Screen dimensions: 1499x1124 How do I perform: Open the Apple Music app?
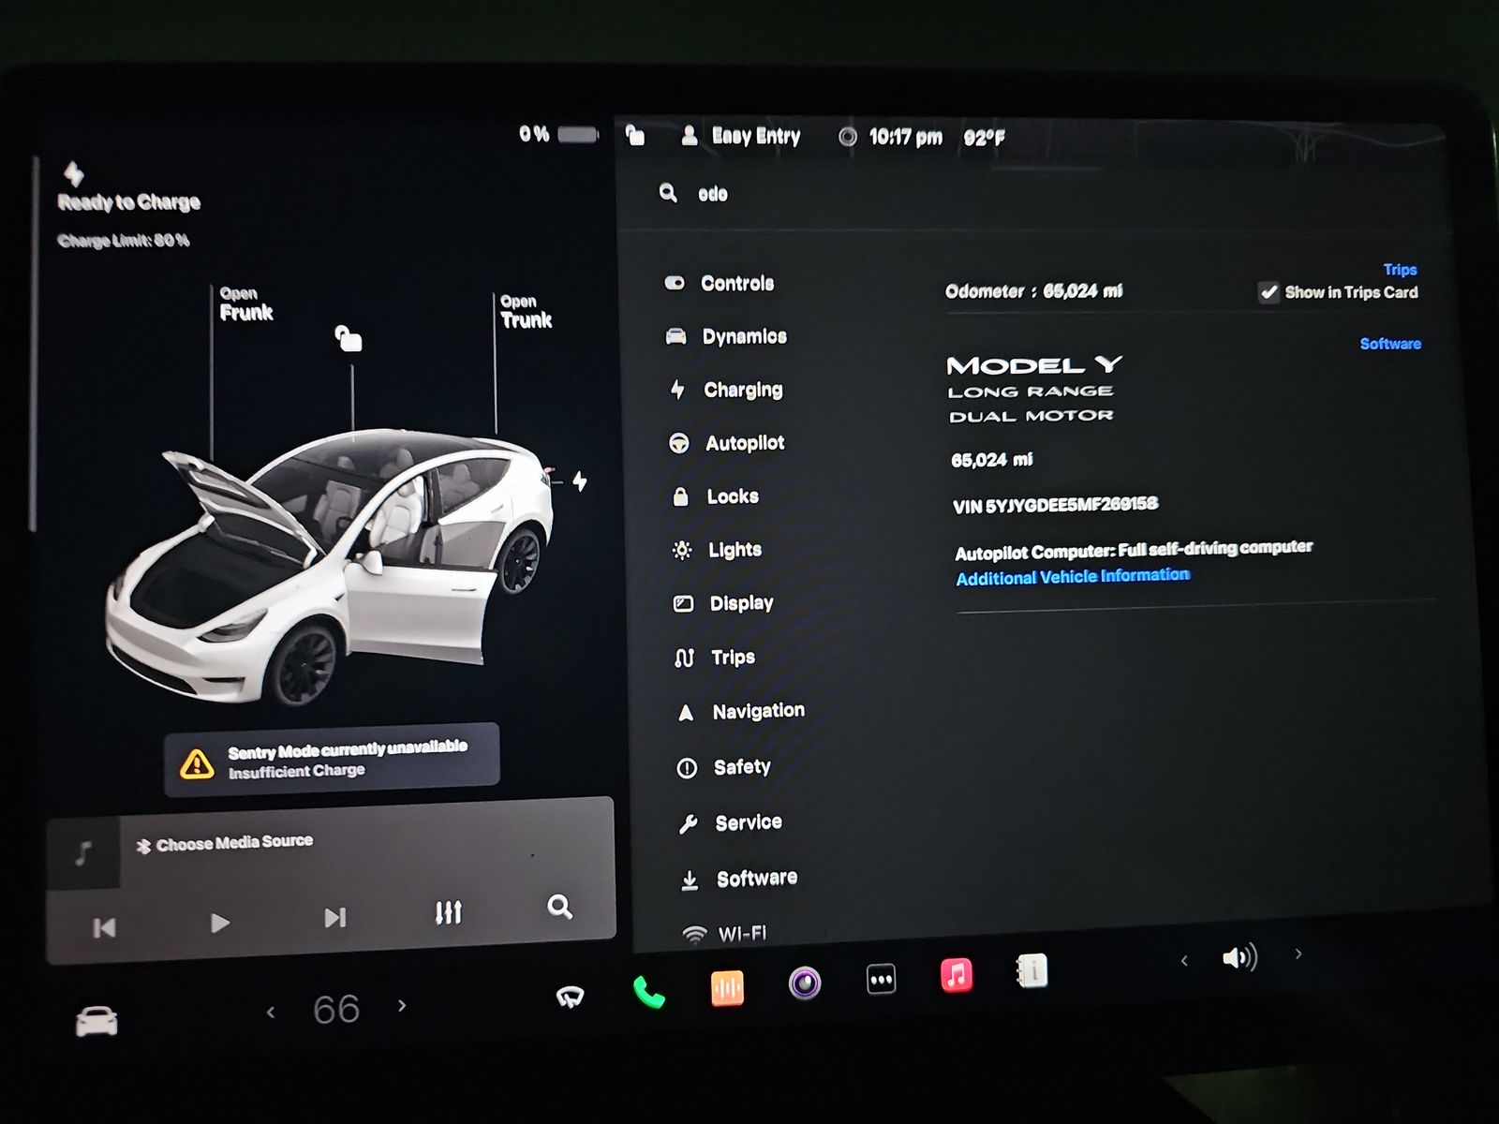(x=956, y=975)
